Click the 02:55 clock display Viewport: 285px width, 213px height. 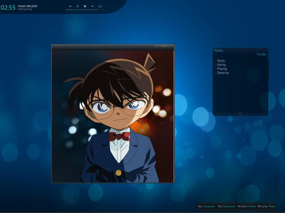8,8
